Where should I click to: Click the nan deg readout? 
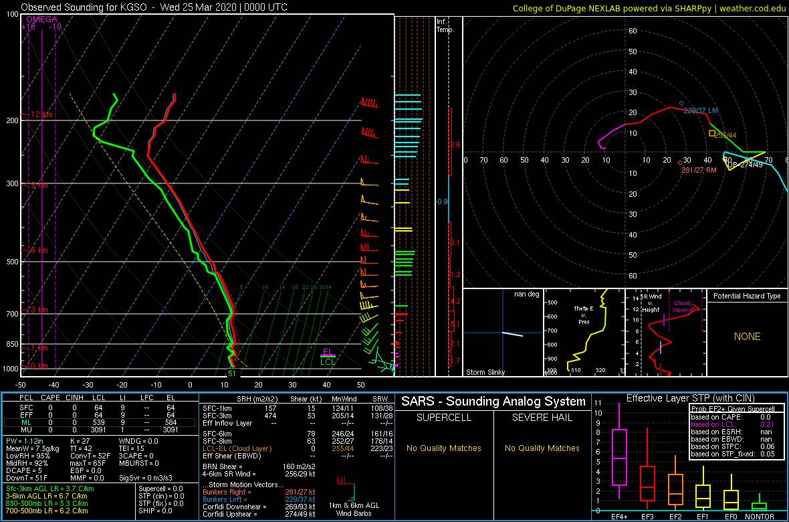[x=528, y=294]
